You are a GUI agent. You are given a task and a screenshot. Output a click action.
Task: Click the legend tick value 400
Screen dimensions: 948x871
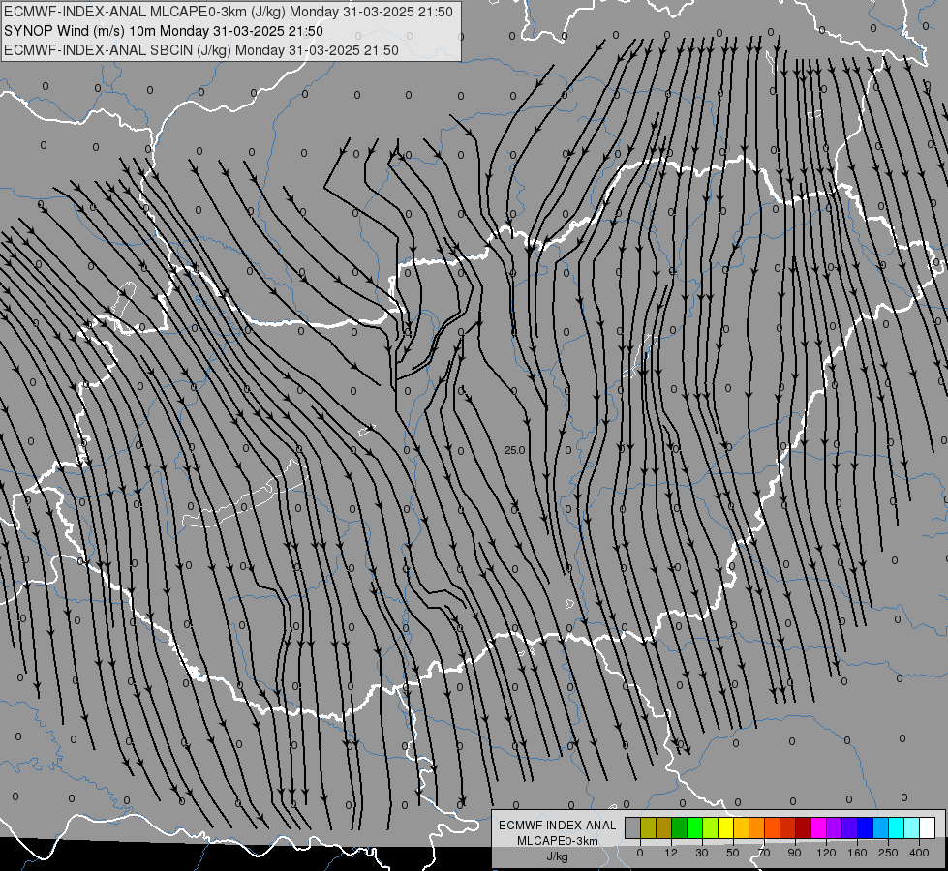click(919, 853)
